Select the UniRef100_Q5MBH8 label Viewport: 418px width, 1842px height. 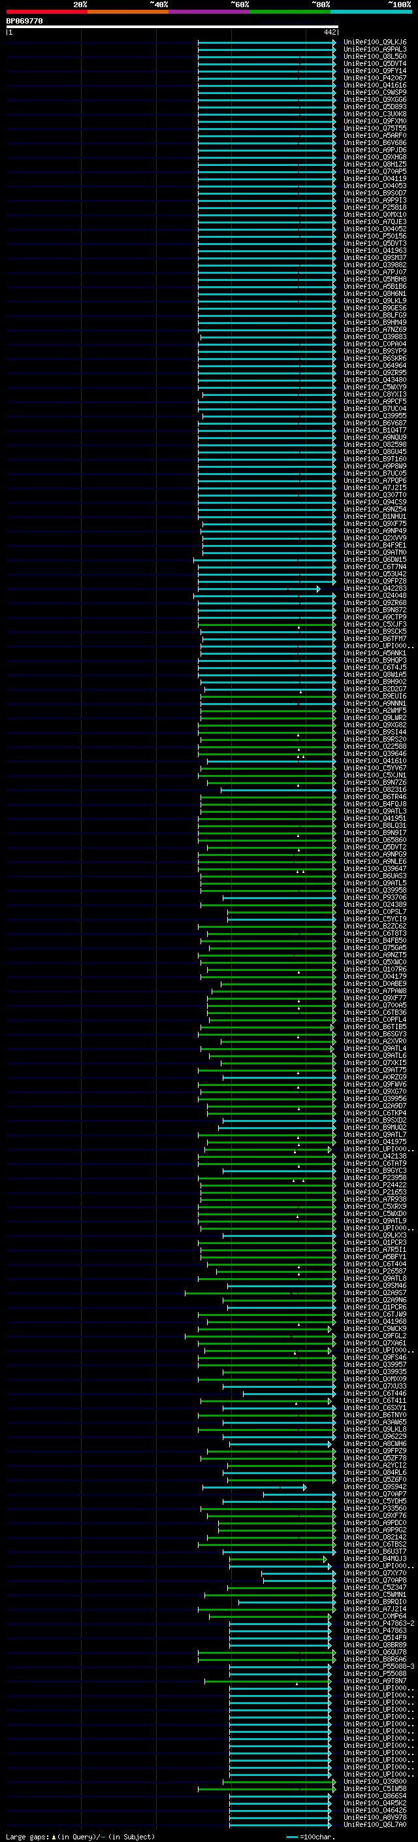375,279
